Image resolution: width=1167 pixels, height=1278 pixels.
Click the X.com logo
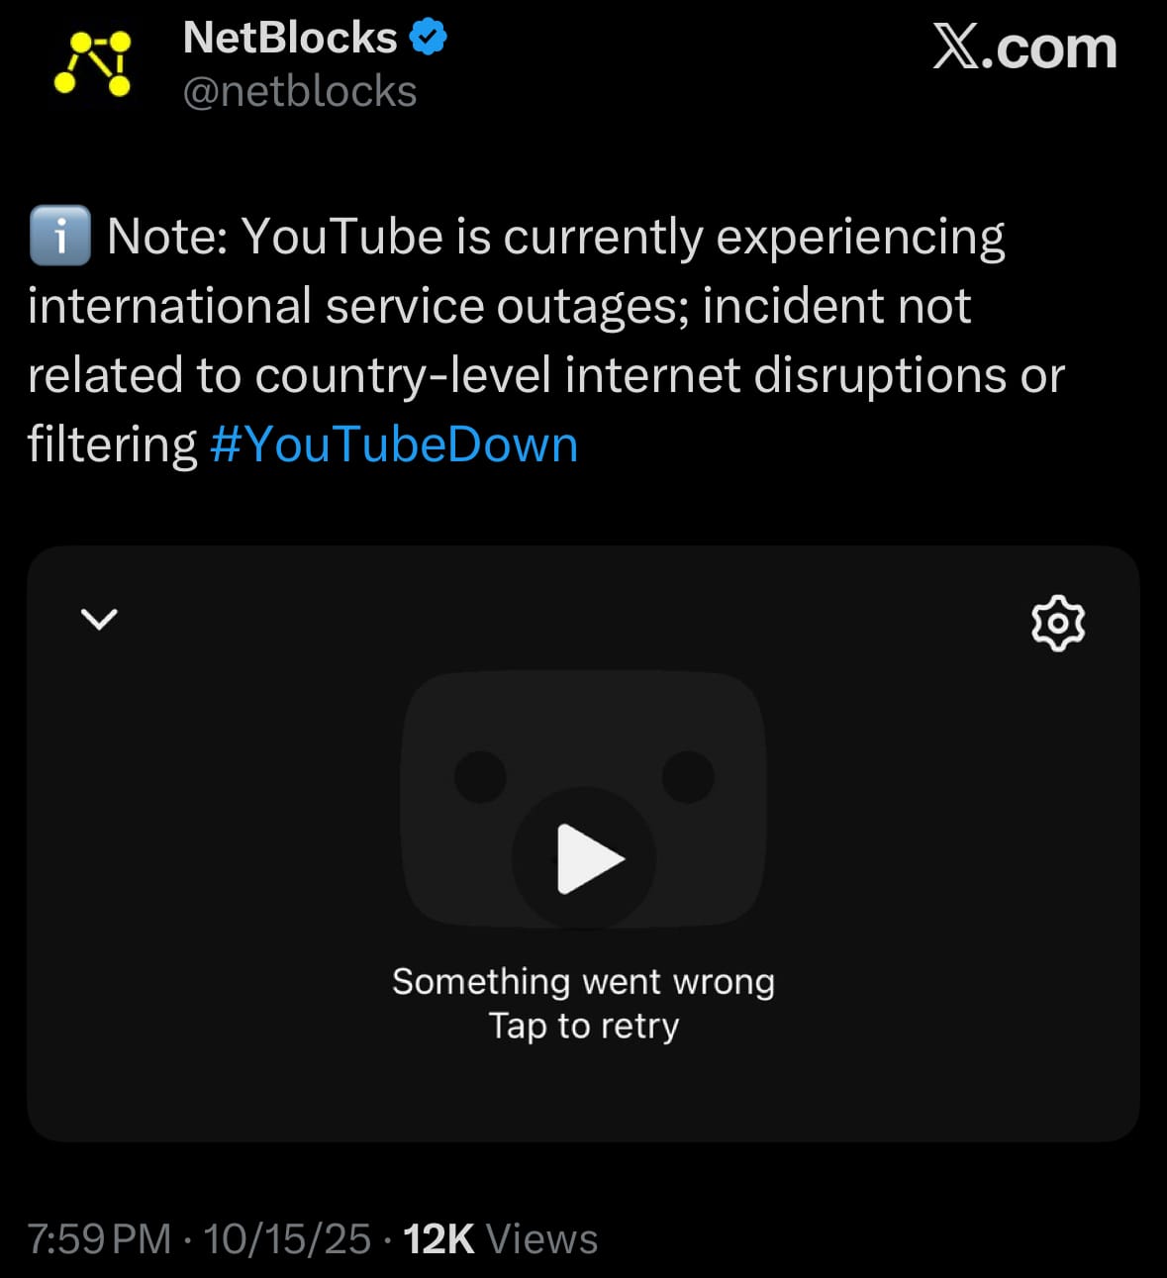1024,47
